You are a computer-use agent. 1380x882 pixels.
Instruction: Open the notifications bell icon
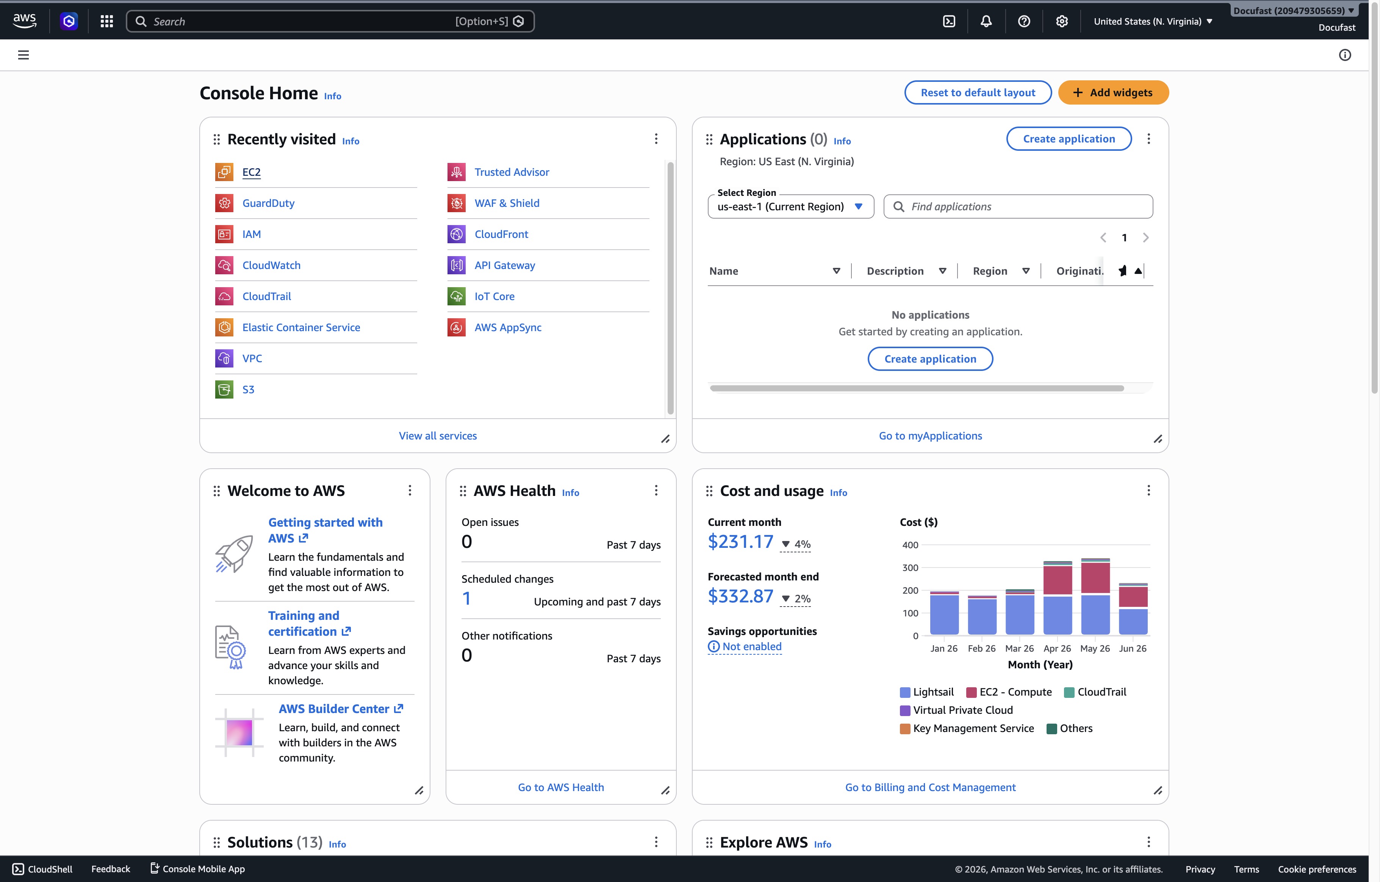click(x=986, y=21)
